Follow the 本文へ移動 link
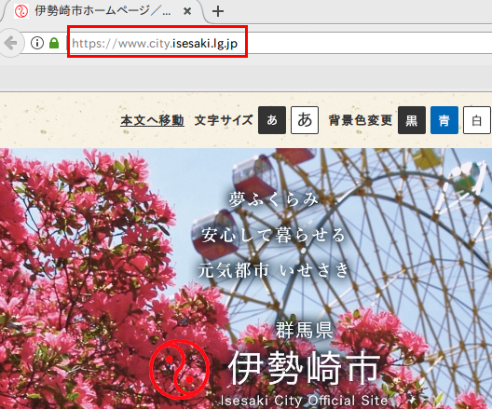Image resolution: width=492 pixels, height=409 pixels. pyautogui.click(x=152, y=120)
